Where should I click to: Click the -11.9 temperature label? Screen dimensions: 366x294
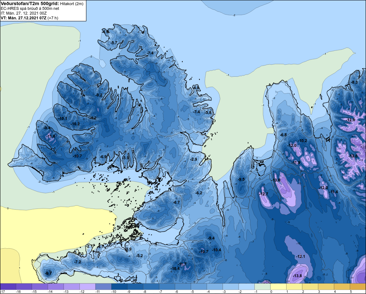click(x=296, y=163)
